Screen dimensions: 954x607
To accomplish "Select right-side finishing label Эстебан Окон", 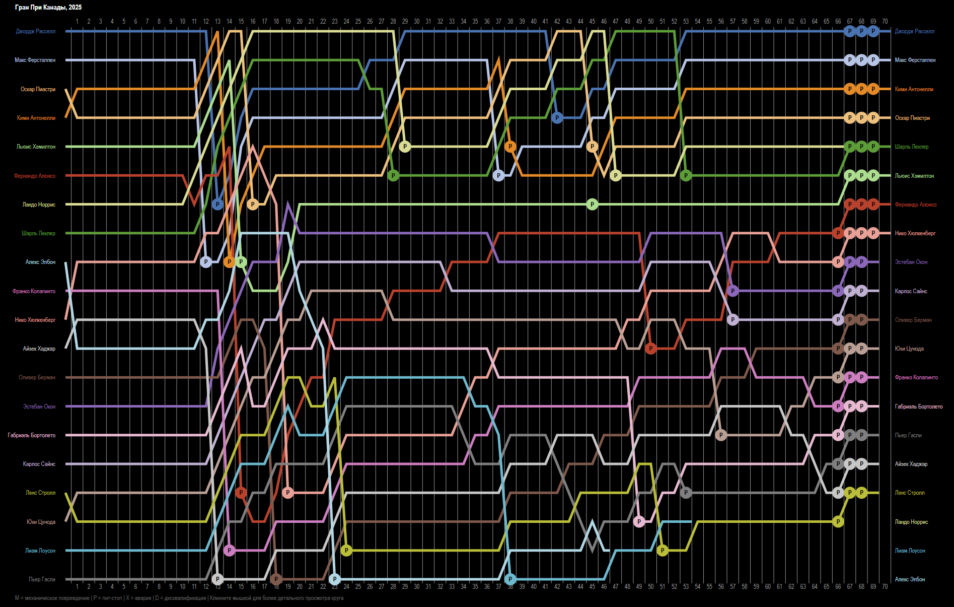I will pyautogui.click(x=911, y=262).
